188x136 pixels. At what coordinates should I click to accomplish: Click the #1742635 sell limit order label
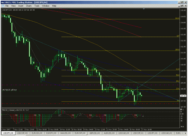(10, 90)
